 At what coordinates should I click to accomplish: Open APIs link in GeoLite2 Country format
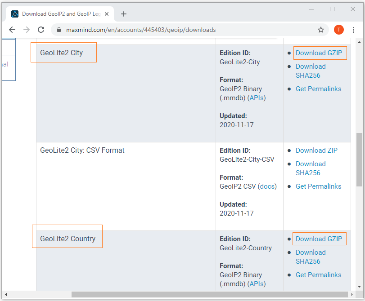[x=257, y=284]
